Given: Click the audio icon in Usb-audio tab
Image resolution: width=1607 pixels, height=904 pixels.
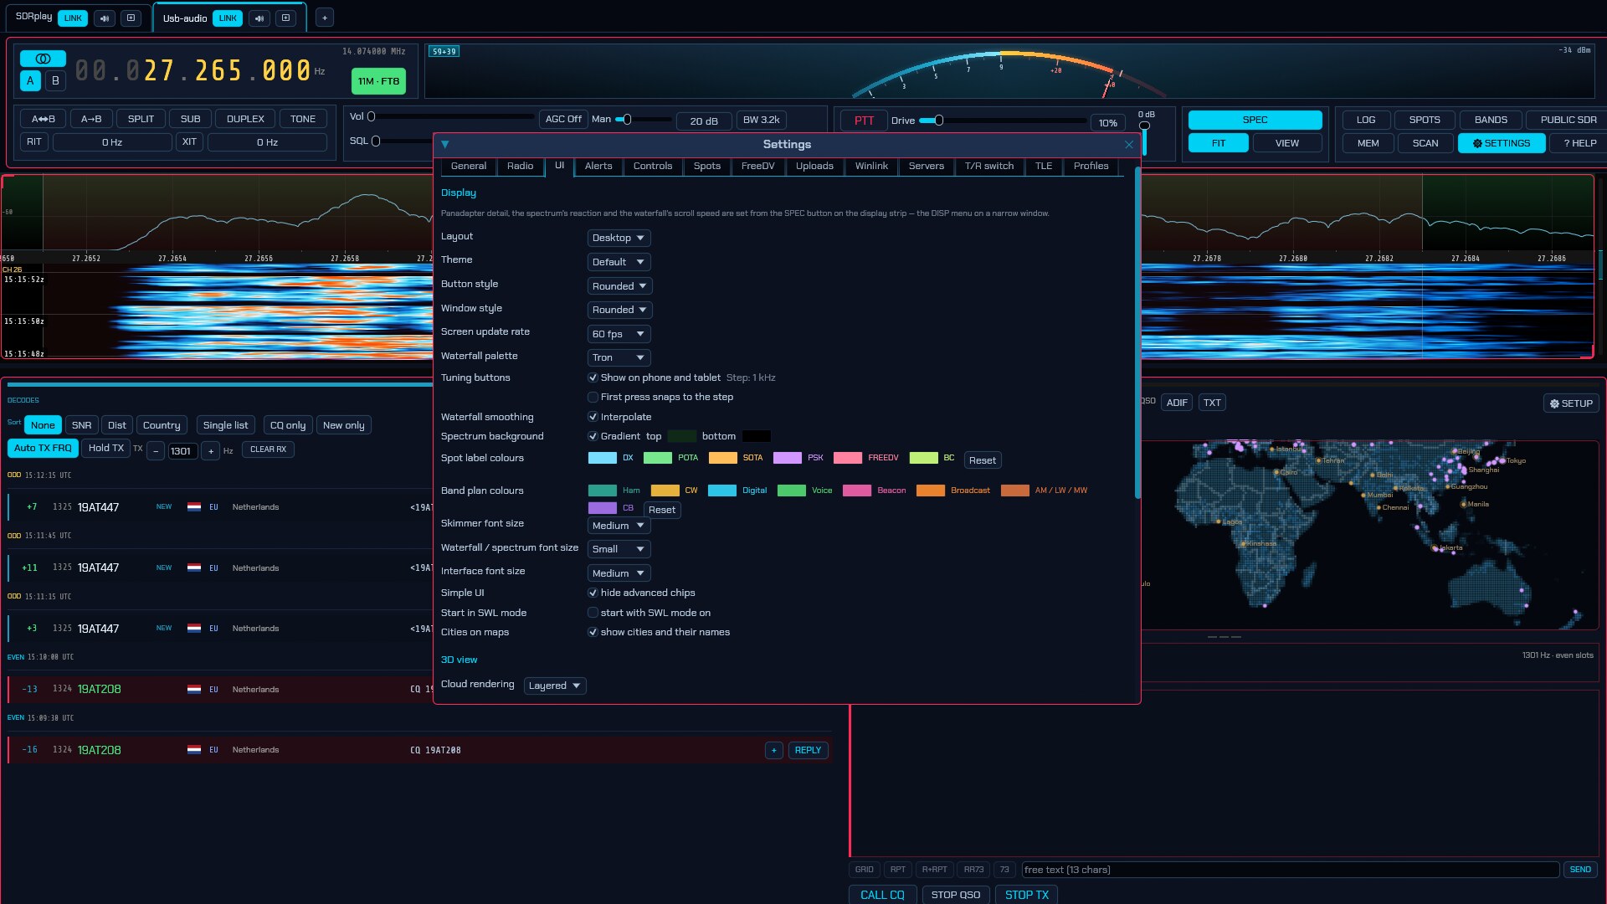Looking at the screenshot, I should [x=259, y=18].
